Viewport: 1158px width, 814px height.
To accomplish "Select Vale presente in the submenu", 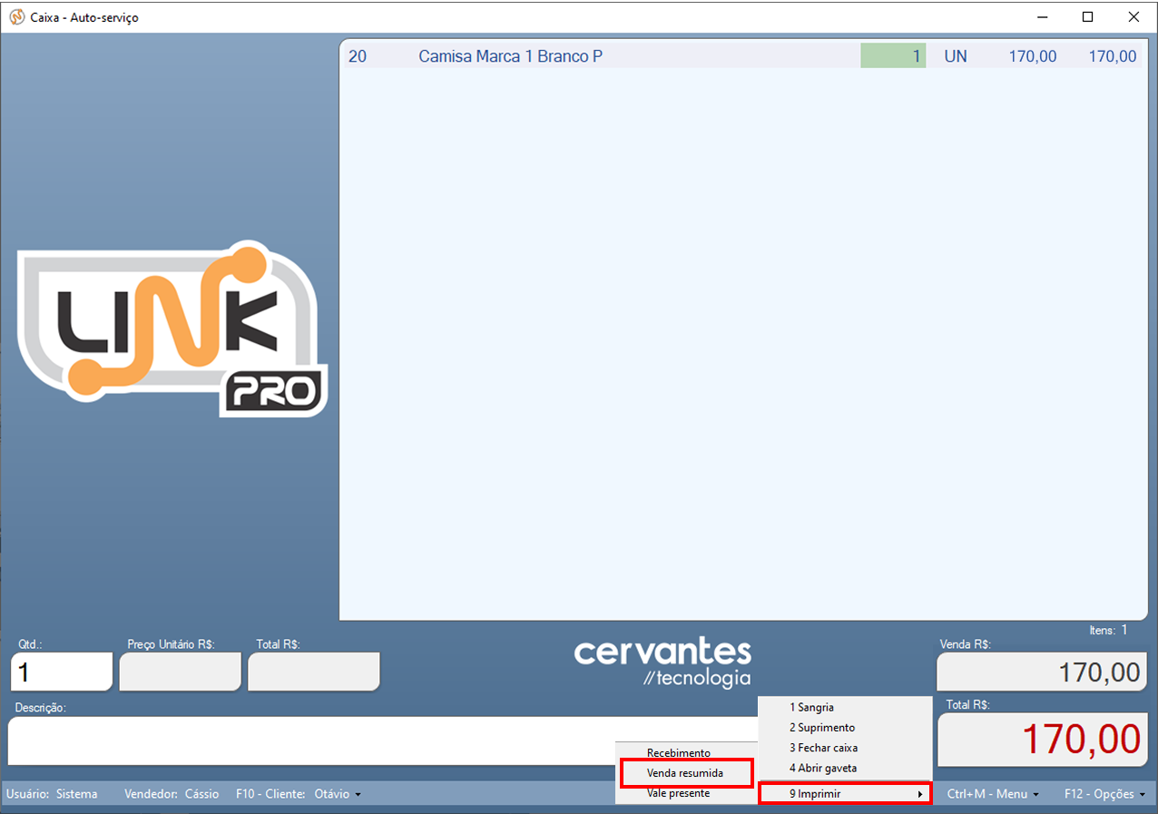I will (678, 793).
